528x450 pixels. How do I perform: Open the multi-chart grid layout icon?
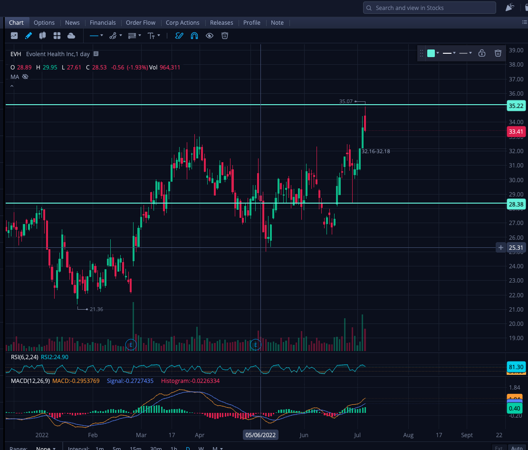tap(57, 36)
